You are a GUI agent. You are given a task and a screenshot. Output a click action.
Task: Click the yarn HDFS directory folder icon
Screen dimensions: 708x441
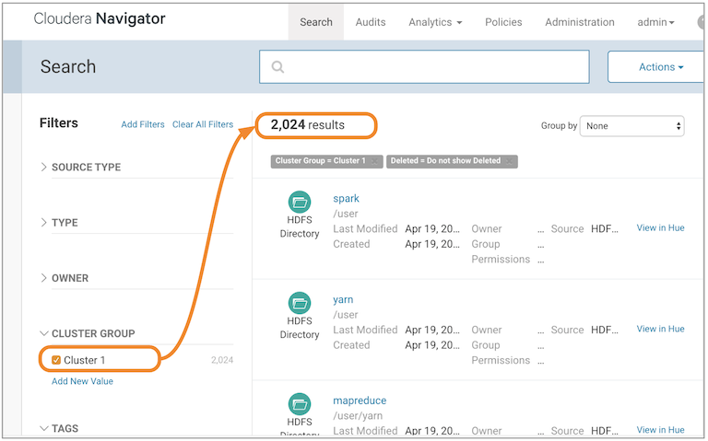tap(300, 303)
